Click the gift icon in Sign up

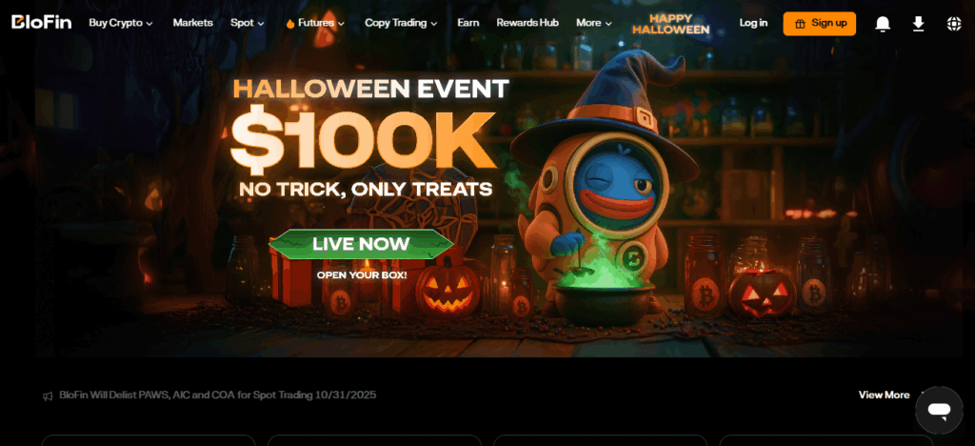pyautogui.click(x=800, y=24)
